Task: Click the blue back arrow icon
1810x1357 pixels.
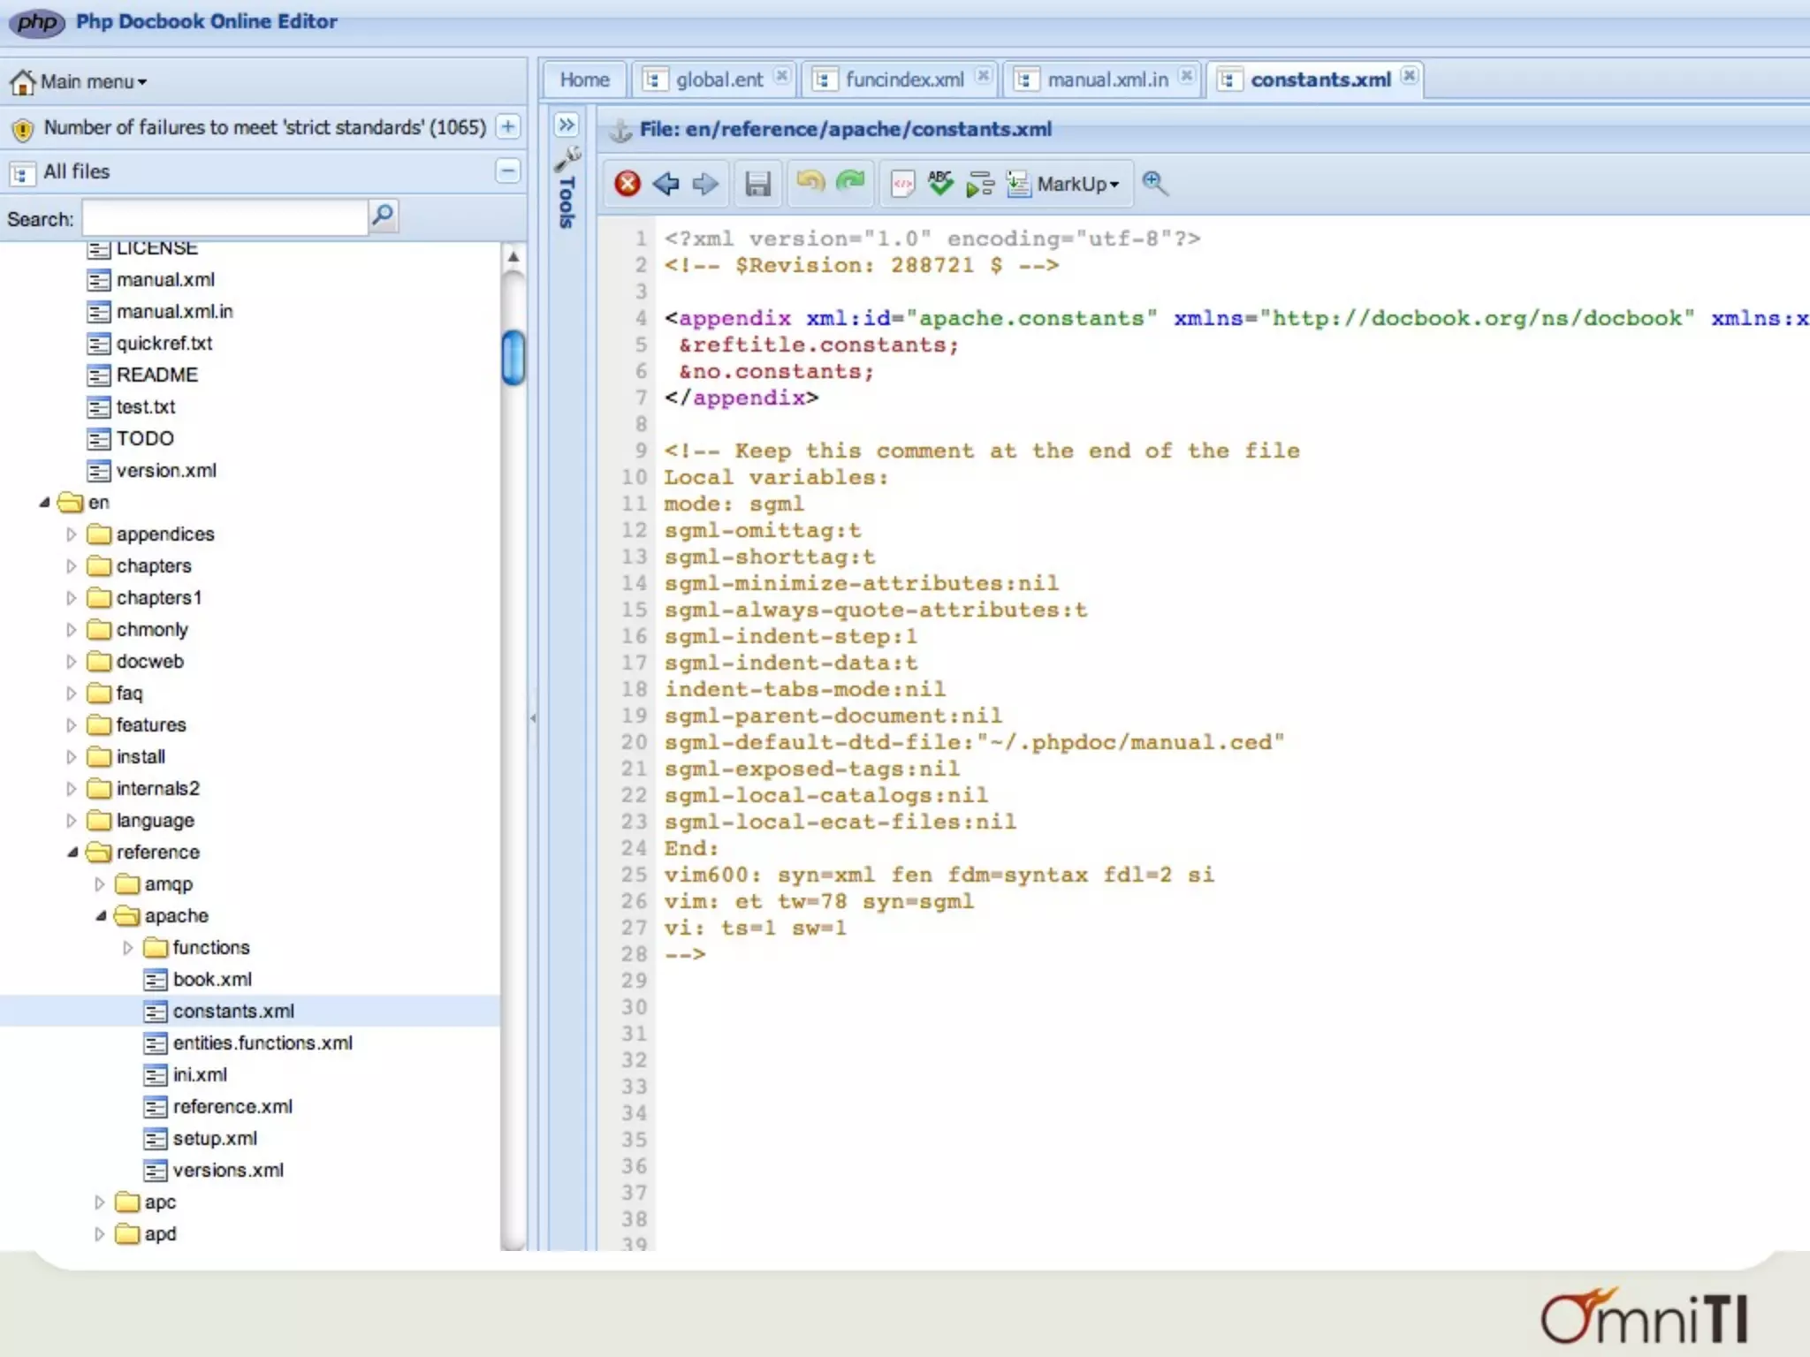Action: (665, 184)
